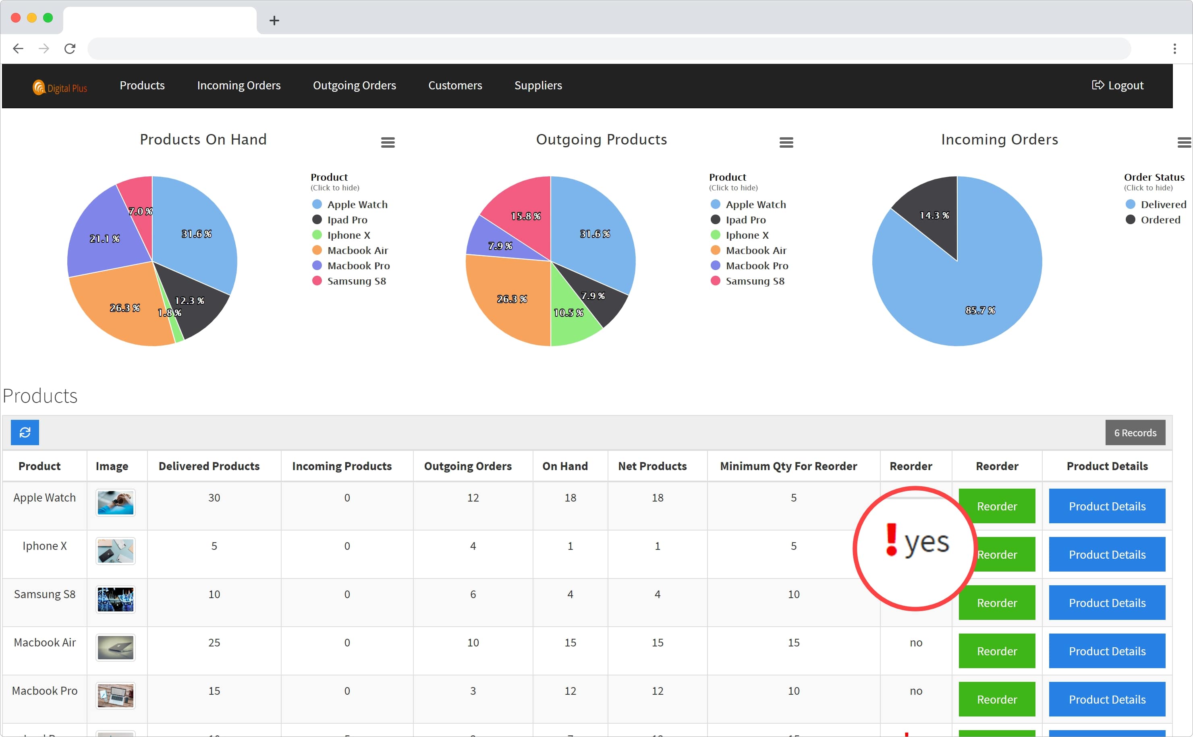Click the browser address bar
This screenshot has width=1193, height=737.
pyautogui.click(x=609, y=49)
